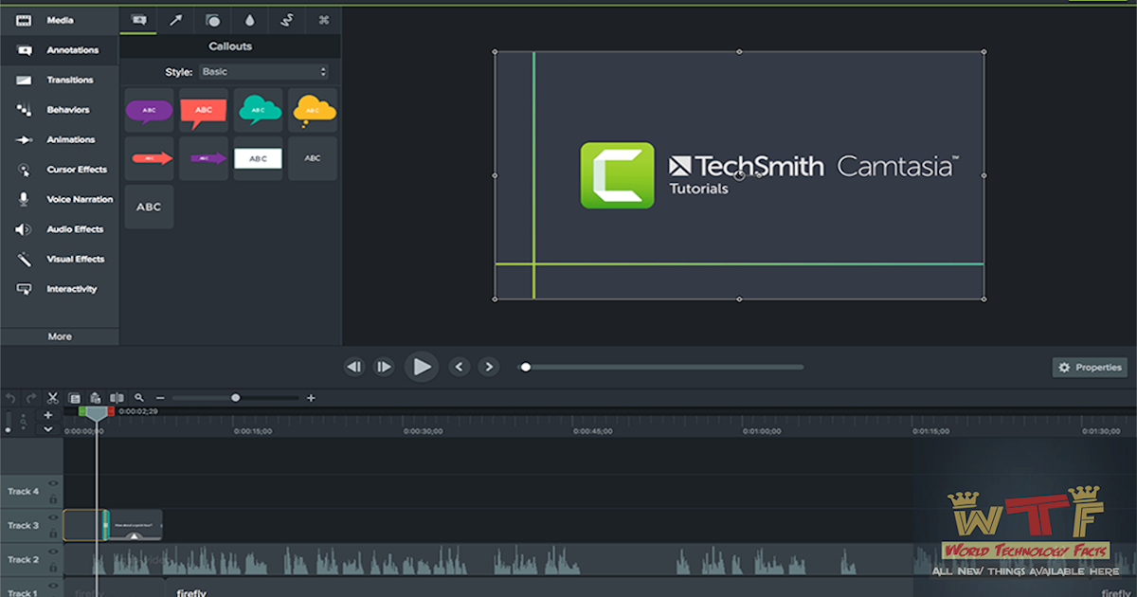This screenshot has height=597, width=1137.
Task: Open the Properties panel
Action: [1090, 367]
